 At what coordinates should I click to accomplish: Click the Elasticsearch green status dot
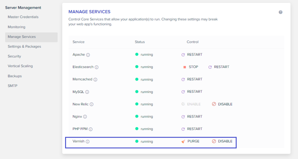[137, 67]
